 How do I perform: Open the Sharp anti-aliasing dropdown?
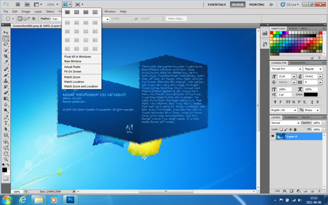point(318,110)
